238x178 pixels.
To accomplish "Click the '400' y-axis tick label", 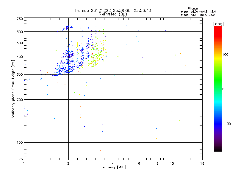I will pos(20,57).
